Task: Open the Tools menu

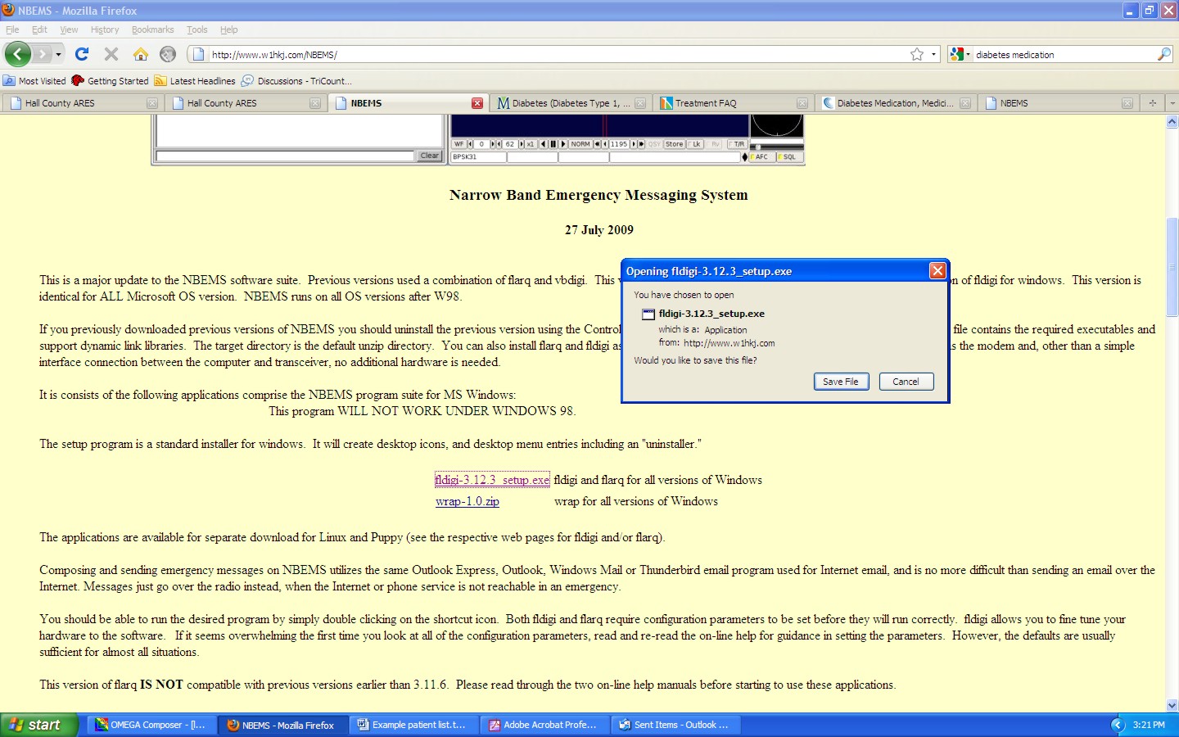Action: (197, 29)
